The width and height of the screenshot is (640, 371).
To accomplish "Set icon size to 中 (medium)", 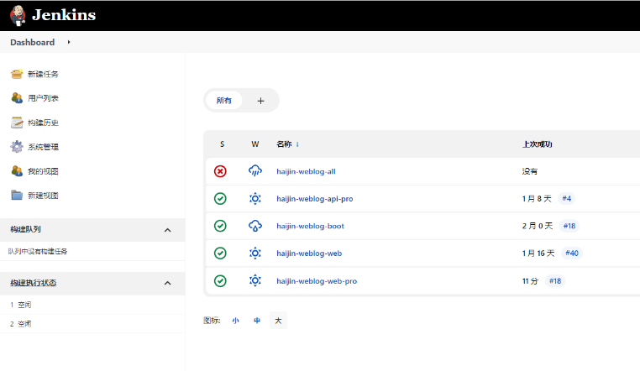I will point(257,321).
